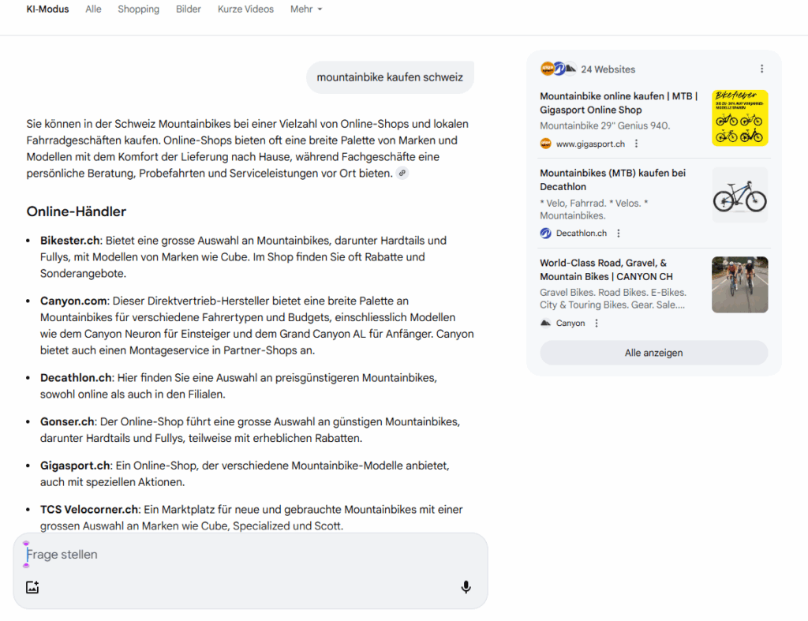The height and width of the screenshot is (621, 808).
Task: Click the 'Alle anzeigen' button
Action: coord(653,353)
